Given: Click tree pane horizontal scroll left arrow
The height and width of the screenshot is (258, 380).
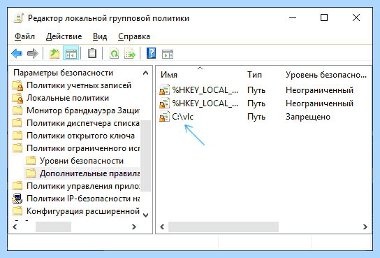Looking at the screenshot, I should coord(15,227).
